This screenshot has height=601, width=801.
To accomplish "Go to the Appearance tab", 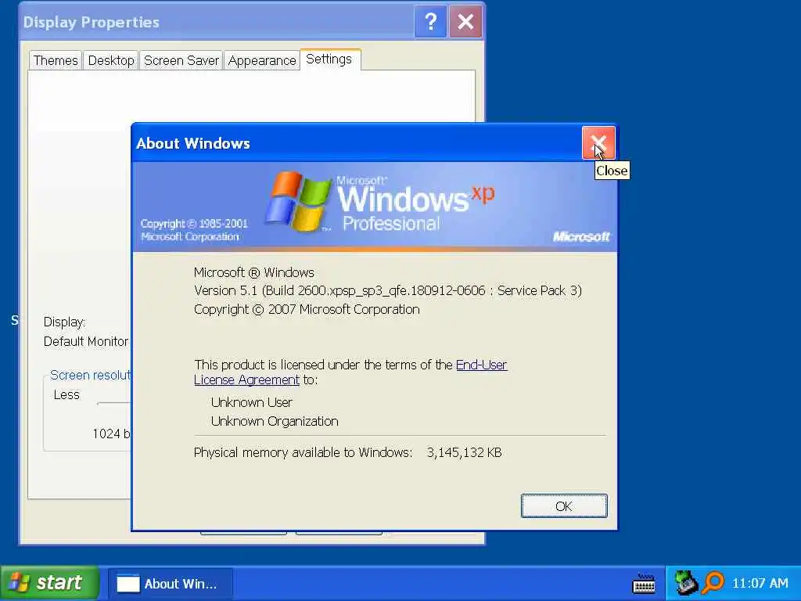I will [x=262, y=60].
